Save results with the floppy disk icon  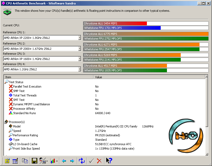coord(34,161)
